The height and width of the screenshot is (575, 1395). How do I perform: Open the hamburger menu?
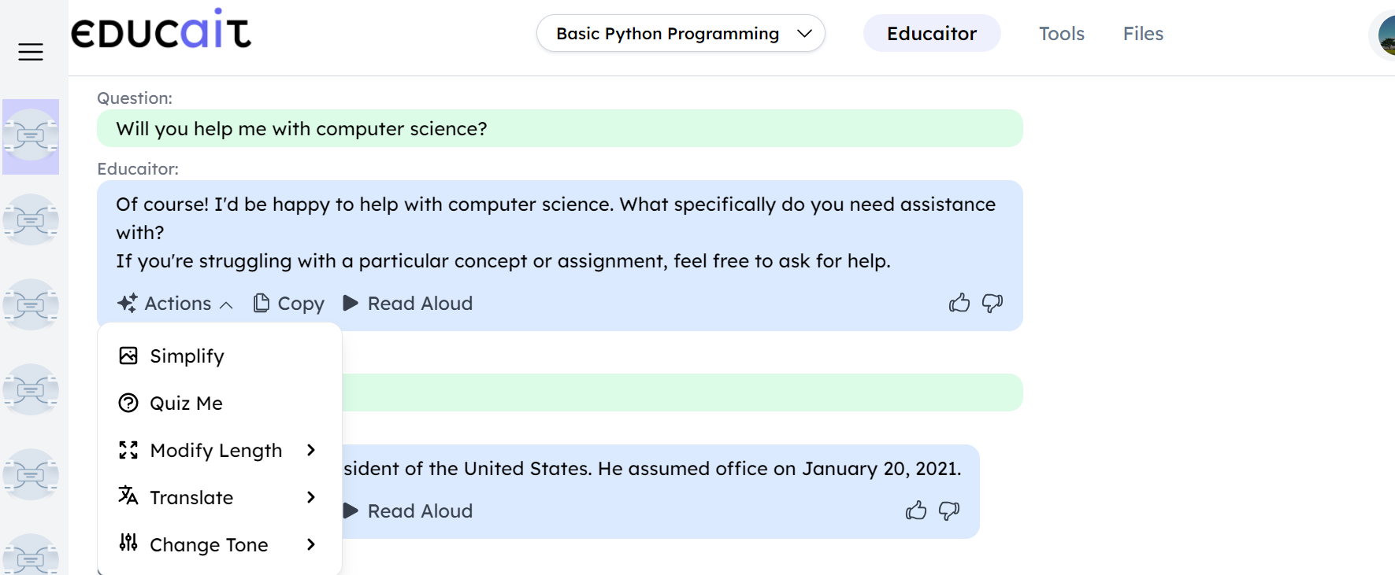(30, 52)
